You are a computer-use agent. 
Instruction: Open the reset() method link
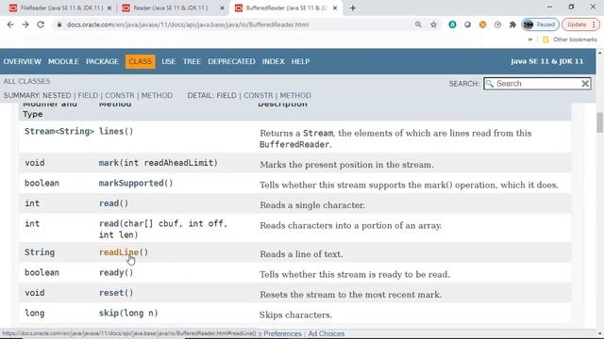(111, 293)
